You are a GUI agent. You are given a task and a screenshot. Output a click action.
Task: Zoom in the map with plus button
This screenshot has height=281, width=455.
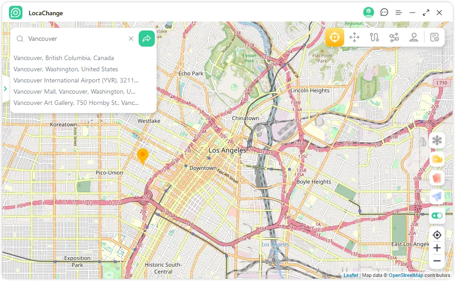click(x=437, y=248)
